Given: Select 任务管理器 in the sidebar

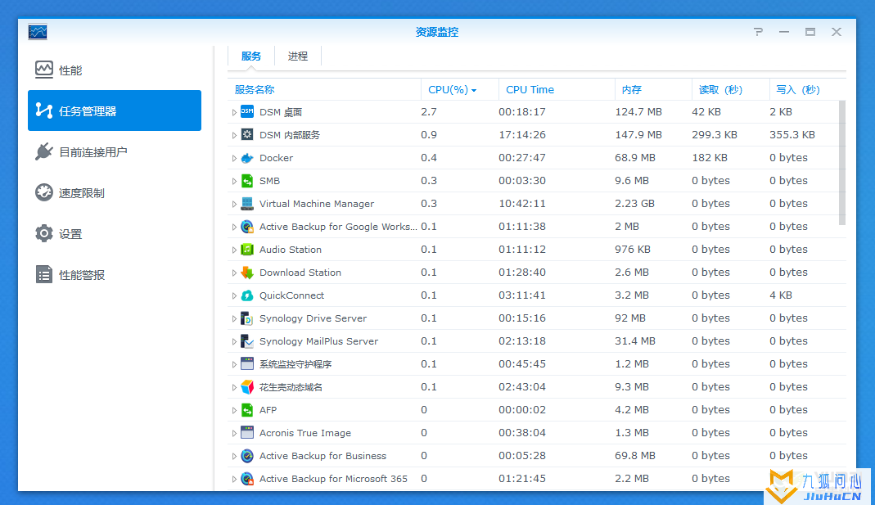Looking at the screenshot, I should click(115, 110).
